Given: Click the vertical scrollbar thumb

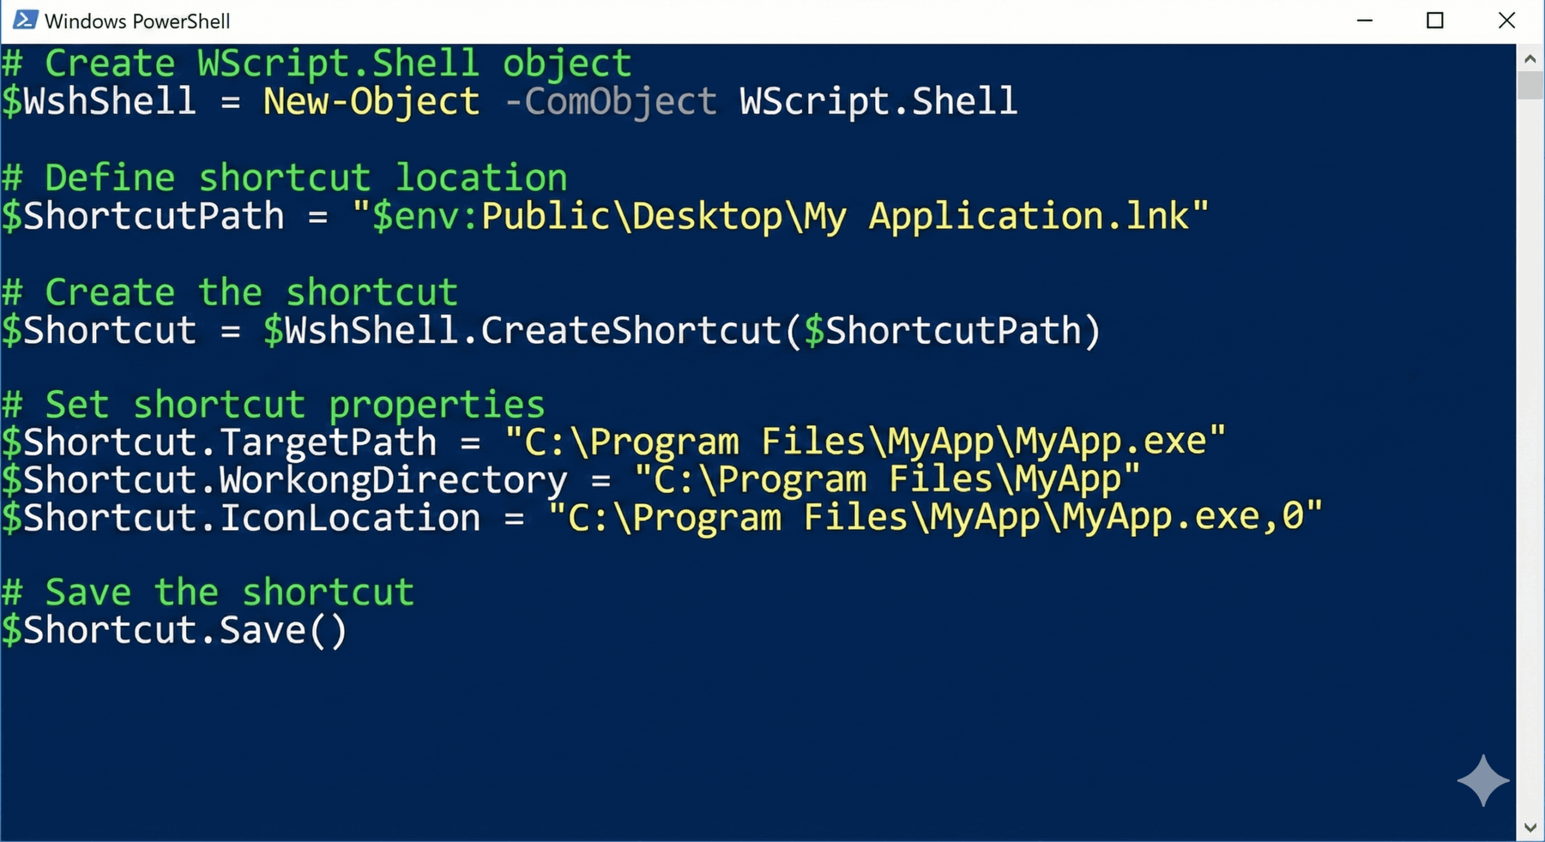Looking at the screenshot, I should click(1530, 85).
